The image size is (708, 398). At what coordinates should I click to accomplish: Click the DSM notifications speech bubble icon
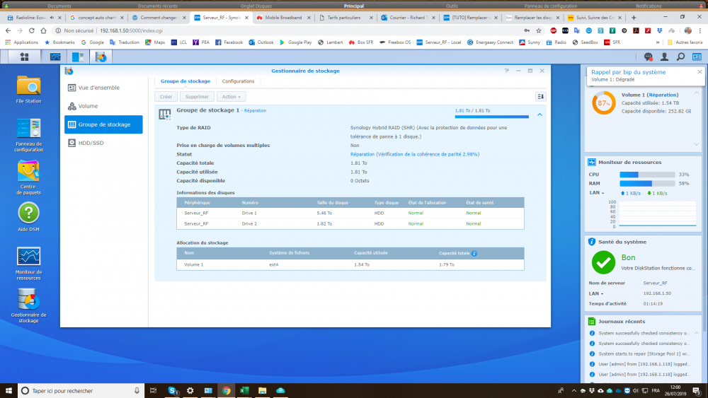click(x=648, y=57)
